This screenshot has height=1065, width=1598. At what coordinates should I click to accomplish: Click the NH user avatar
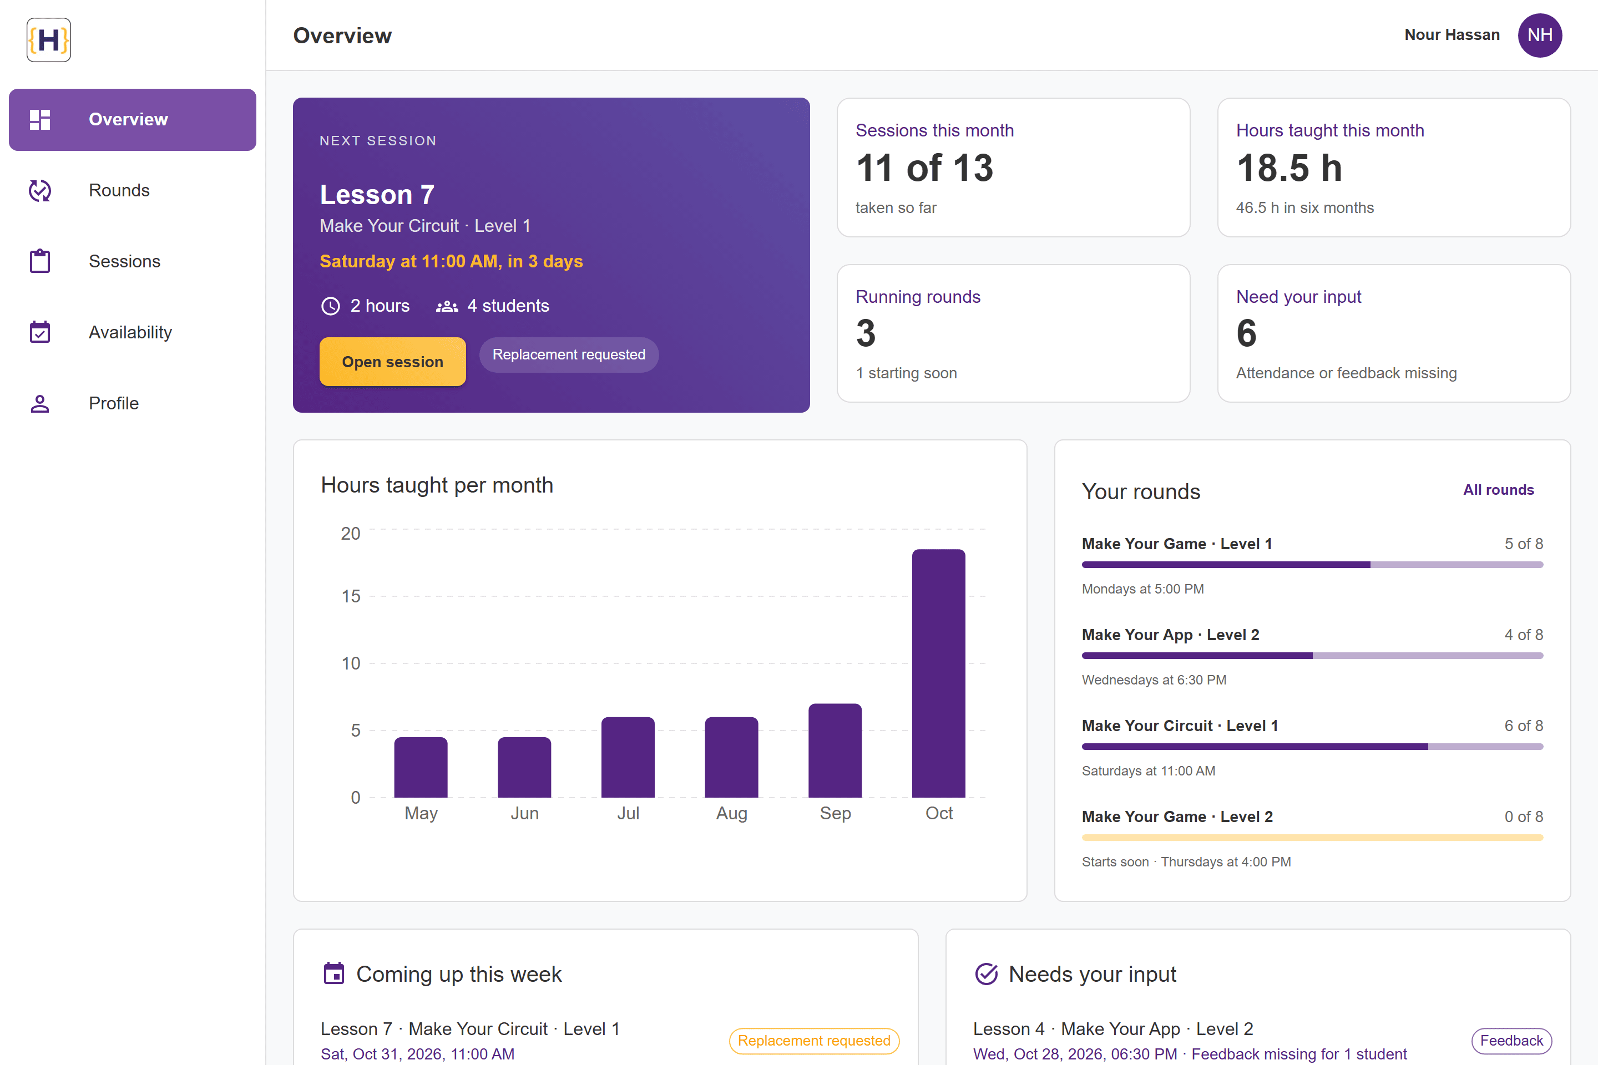tap(1540, 35)
